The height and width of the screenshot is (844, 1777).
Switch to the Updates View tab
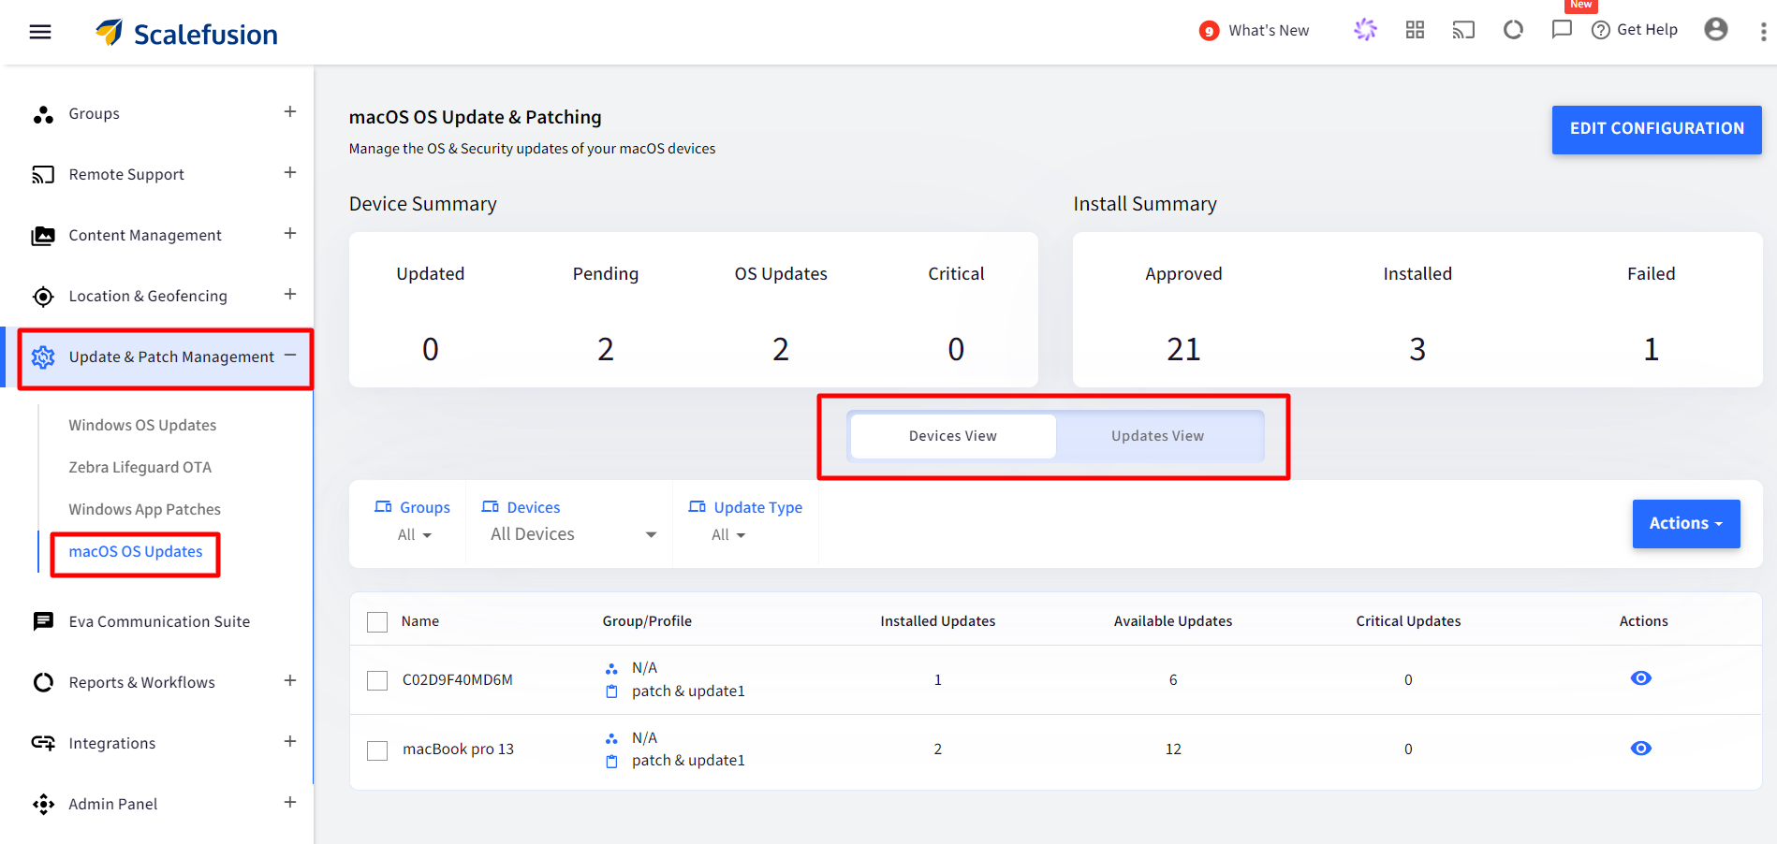pyautogui.click(x=1158, y=436)
